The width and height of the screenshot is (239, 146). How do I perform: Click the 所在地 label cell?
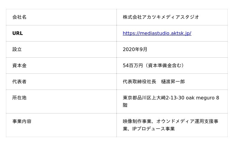click(19, 98)
